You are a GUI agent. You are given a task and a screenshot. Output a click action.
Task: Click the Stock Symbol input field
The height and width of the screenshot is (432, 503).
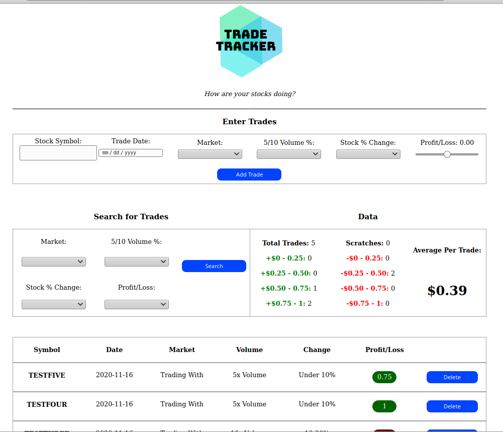click(58, 153)
